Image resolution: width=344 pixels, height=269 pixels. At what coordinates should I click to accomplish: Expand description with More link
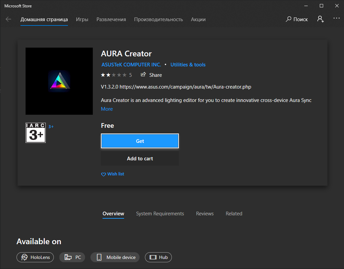pyautogui.click(x=107, y=109)
